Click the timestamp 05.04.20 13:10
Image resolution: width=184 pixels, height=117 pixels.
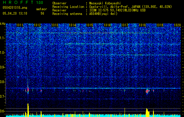pyautogui.click(x=15, y=13)
